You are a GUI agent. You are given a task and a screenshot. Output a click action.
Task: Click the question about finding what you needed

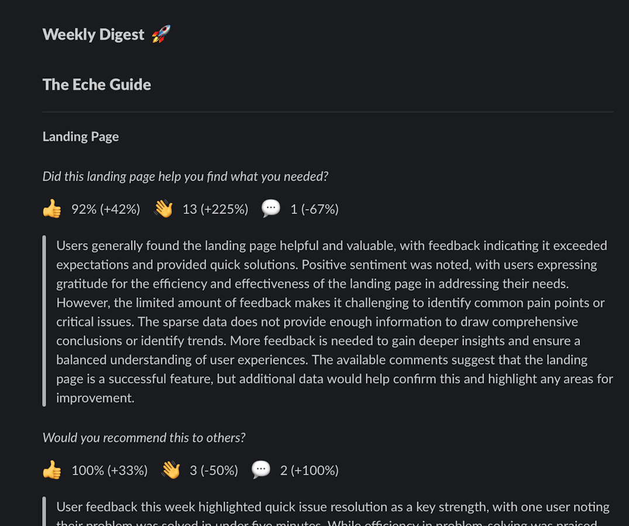click(x=185, y=177)
